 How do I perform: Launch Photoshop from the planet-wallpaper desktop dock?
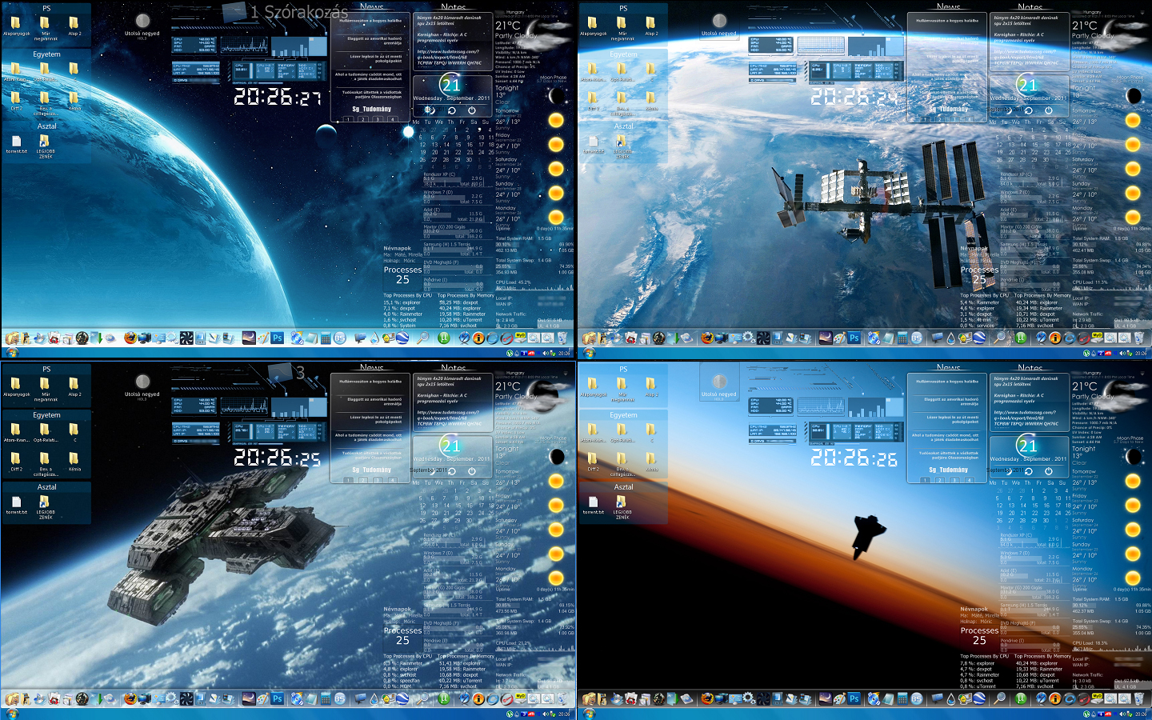[277, 338]
